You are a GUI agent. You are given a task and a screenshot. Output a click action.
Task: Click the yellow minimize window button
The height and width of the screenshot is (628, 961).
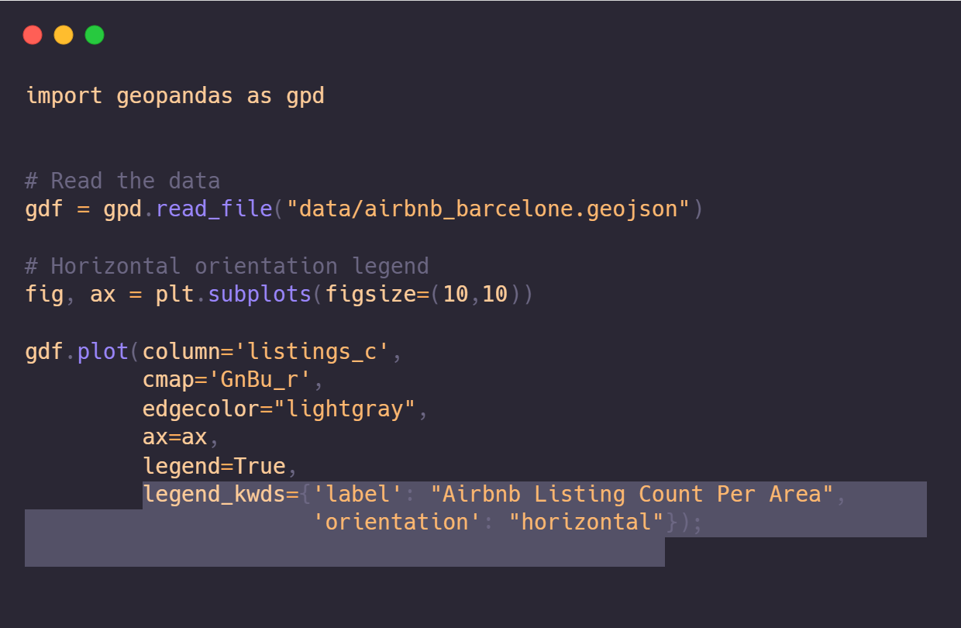click(64, 35)
